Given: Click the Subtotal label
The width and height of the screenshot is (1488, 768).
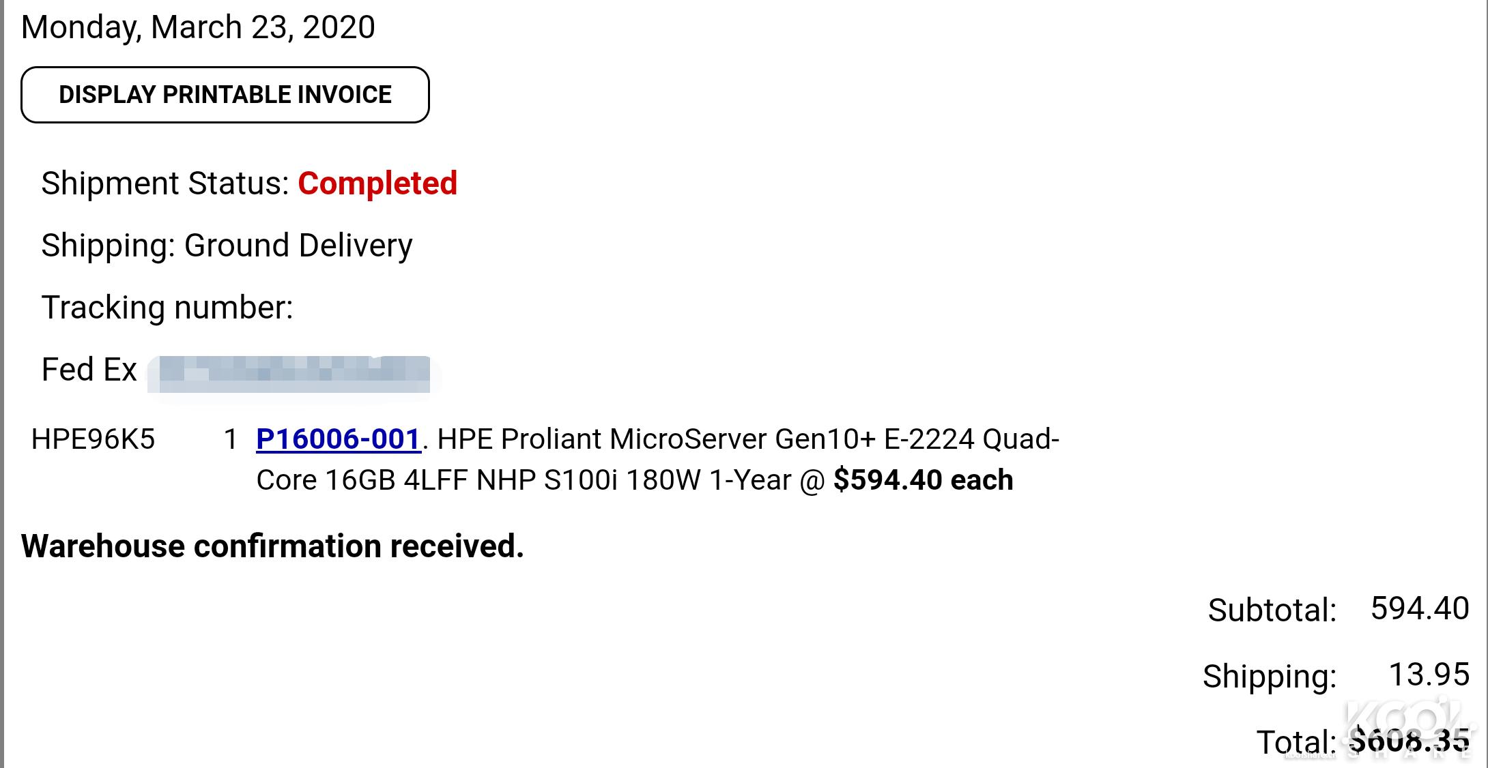Looking at the screenshot, I should pos(1272,610).
